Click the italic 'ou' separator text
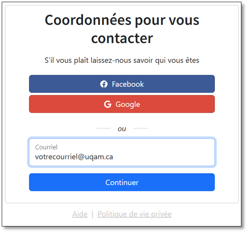 [122, 129]
